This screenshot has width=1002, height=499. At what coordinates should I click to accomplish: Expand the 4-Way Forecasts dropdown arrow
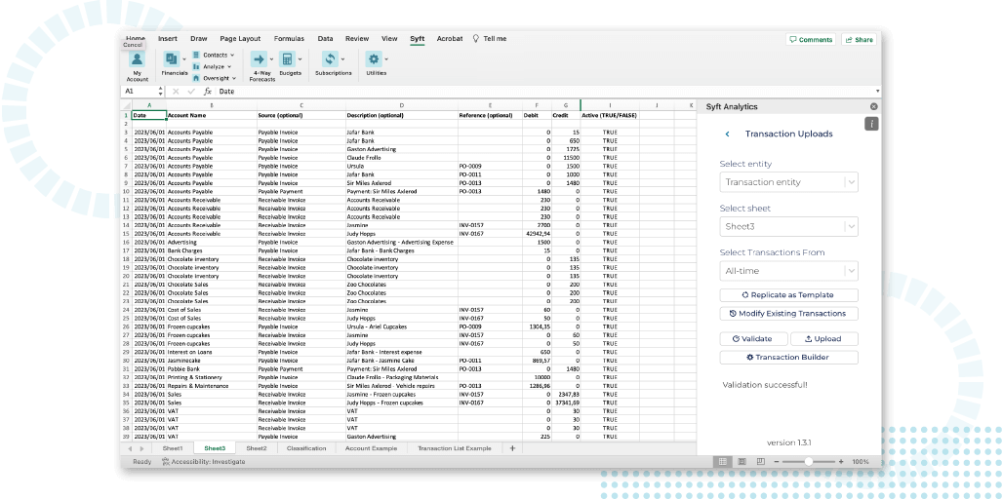click(271, 59)
